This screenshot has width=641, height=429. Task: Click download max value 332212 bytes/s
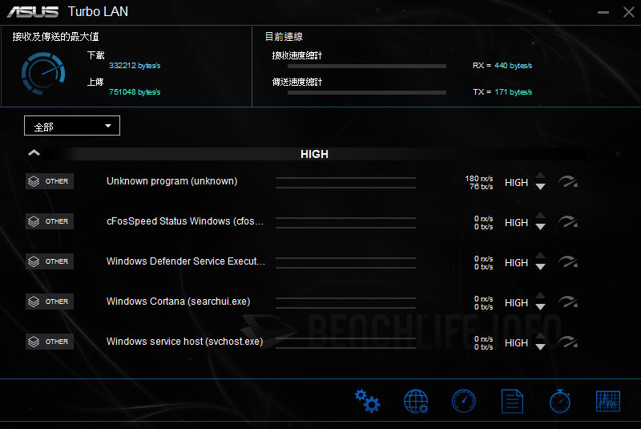click(x=135, y=66)
